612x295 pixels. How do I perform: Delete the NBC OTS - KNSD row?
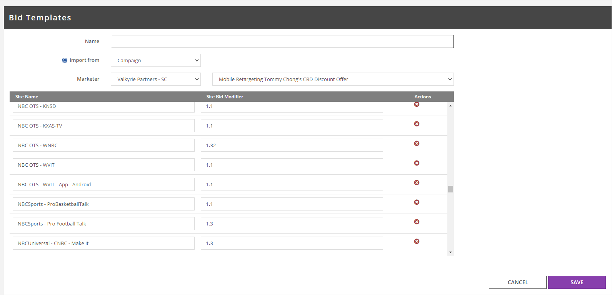[x=417, y=104]
